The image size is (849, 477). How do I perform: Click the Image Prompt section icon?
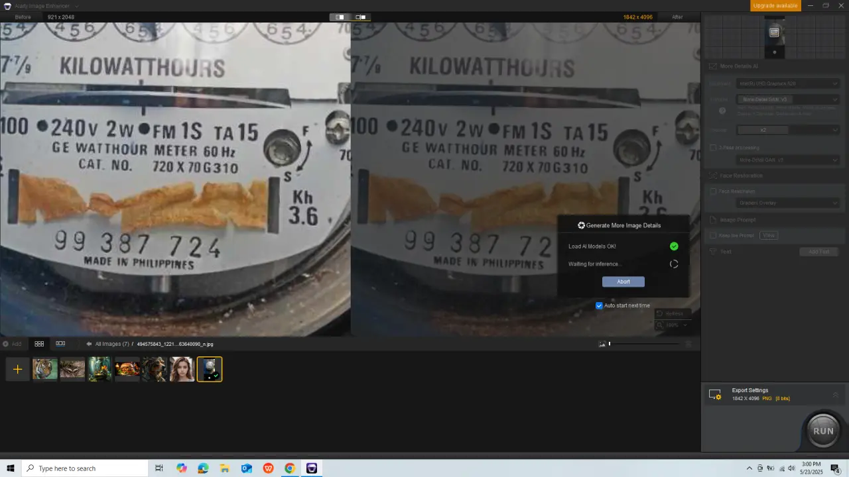(713, 219)
